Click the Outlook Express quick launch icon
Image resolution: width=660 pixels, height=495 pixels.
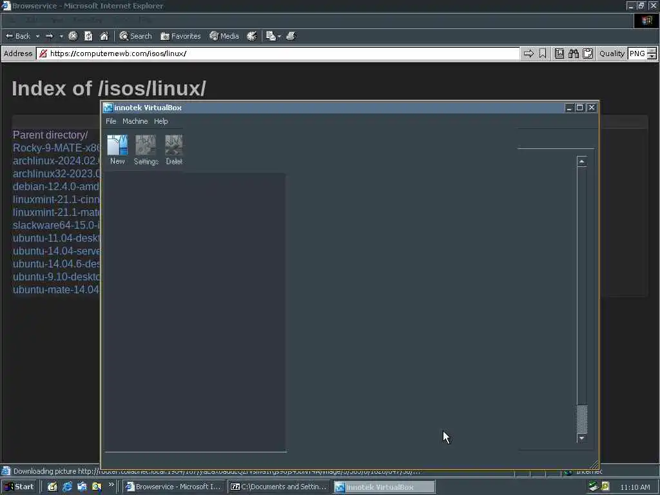click(x=82, y=487)
